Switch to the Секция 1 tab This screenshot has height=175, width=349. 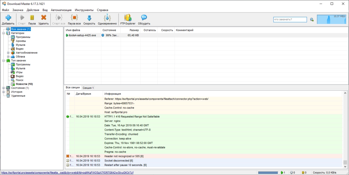point(88,88)
